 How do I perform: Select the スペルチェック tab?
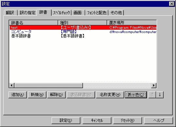click(61, 12)
